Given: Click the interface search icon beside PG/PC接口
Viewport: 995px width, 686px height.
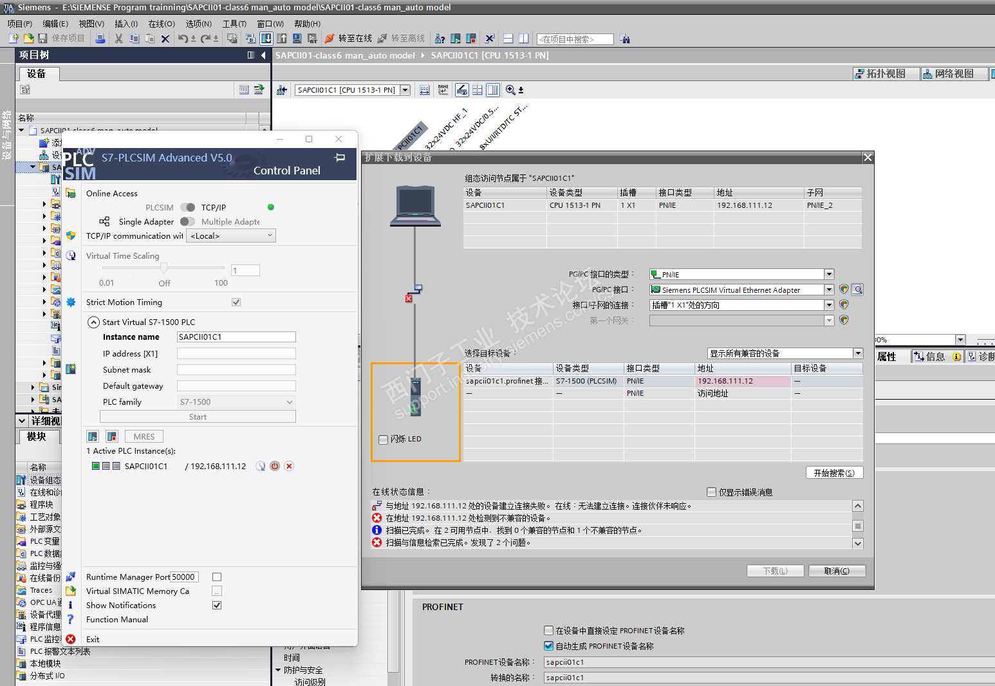Looking at the screenshot, I should [857, 290].
